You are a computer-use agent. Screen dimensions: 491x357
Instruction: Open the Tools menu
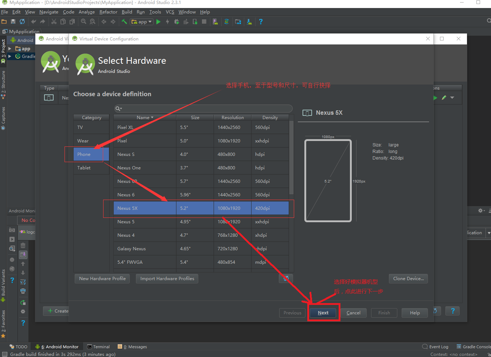click(x=155, y=12)
